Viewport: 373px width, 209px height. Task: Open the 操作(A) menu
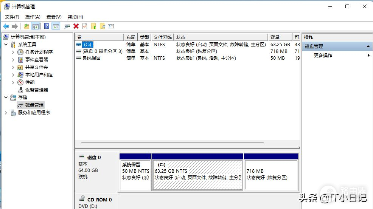tap(33, 17)
